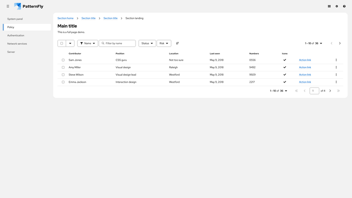Toggle the hamburger navigation menu

[x=8, y=6]
